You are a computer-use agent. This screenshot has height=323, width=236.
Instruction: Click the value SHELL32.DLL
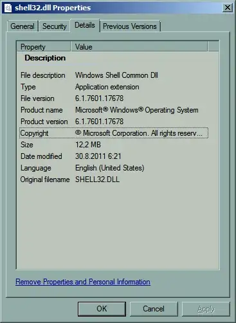point(97,180)
